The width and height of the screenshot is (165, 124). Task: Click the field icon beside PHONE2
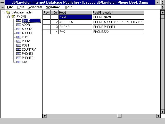(x=19, y=58)
